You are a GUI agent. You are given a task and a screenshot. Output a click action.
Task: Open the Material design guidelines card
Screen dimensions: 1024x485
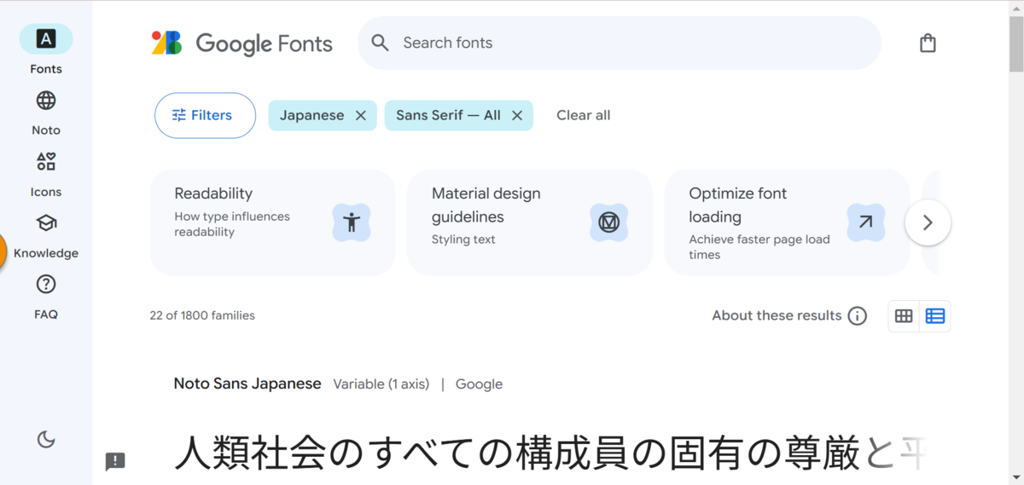click(x=530, y=222)
